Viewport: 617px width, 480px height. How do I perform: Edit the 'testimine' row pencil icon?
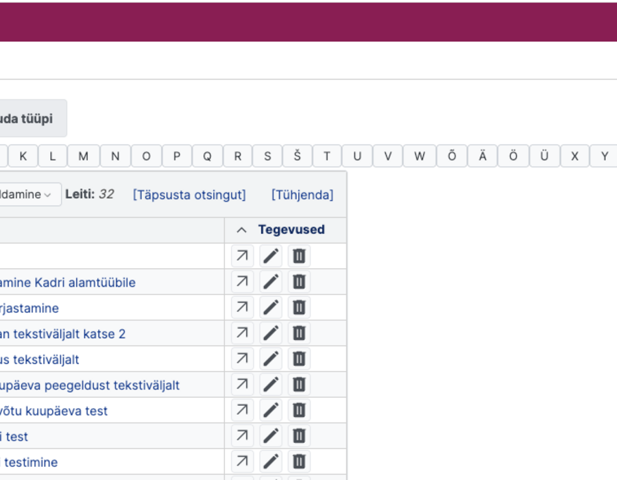point(271,461)
